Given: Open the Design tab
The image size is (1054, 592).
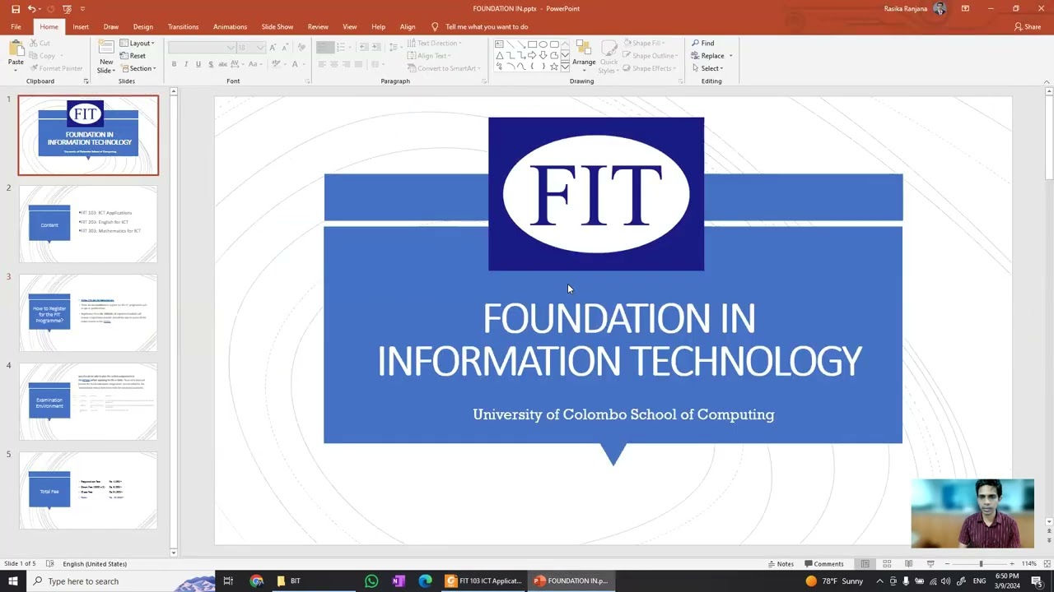Looking at the screenshot, I should click(x=143, y=26).
